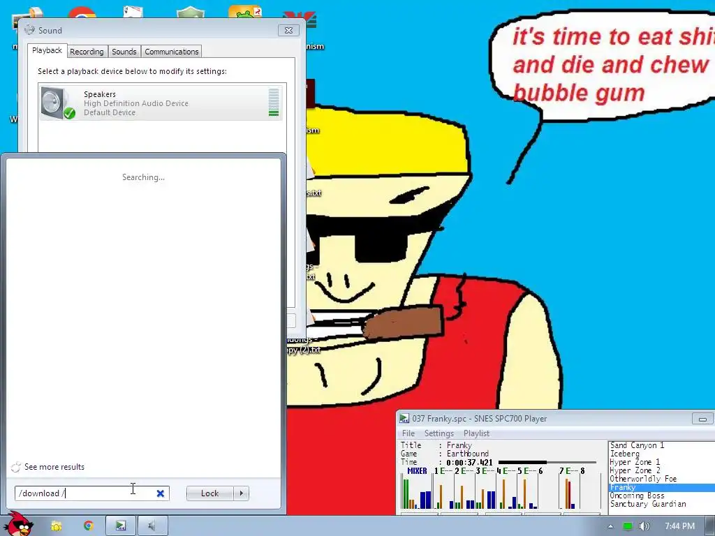
Task: Clear the search box with the X icon
Action: tap(161, 493)
